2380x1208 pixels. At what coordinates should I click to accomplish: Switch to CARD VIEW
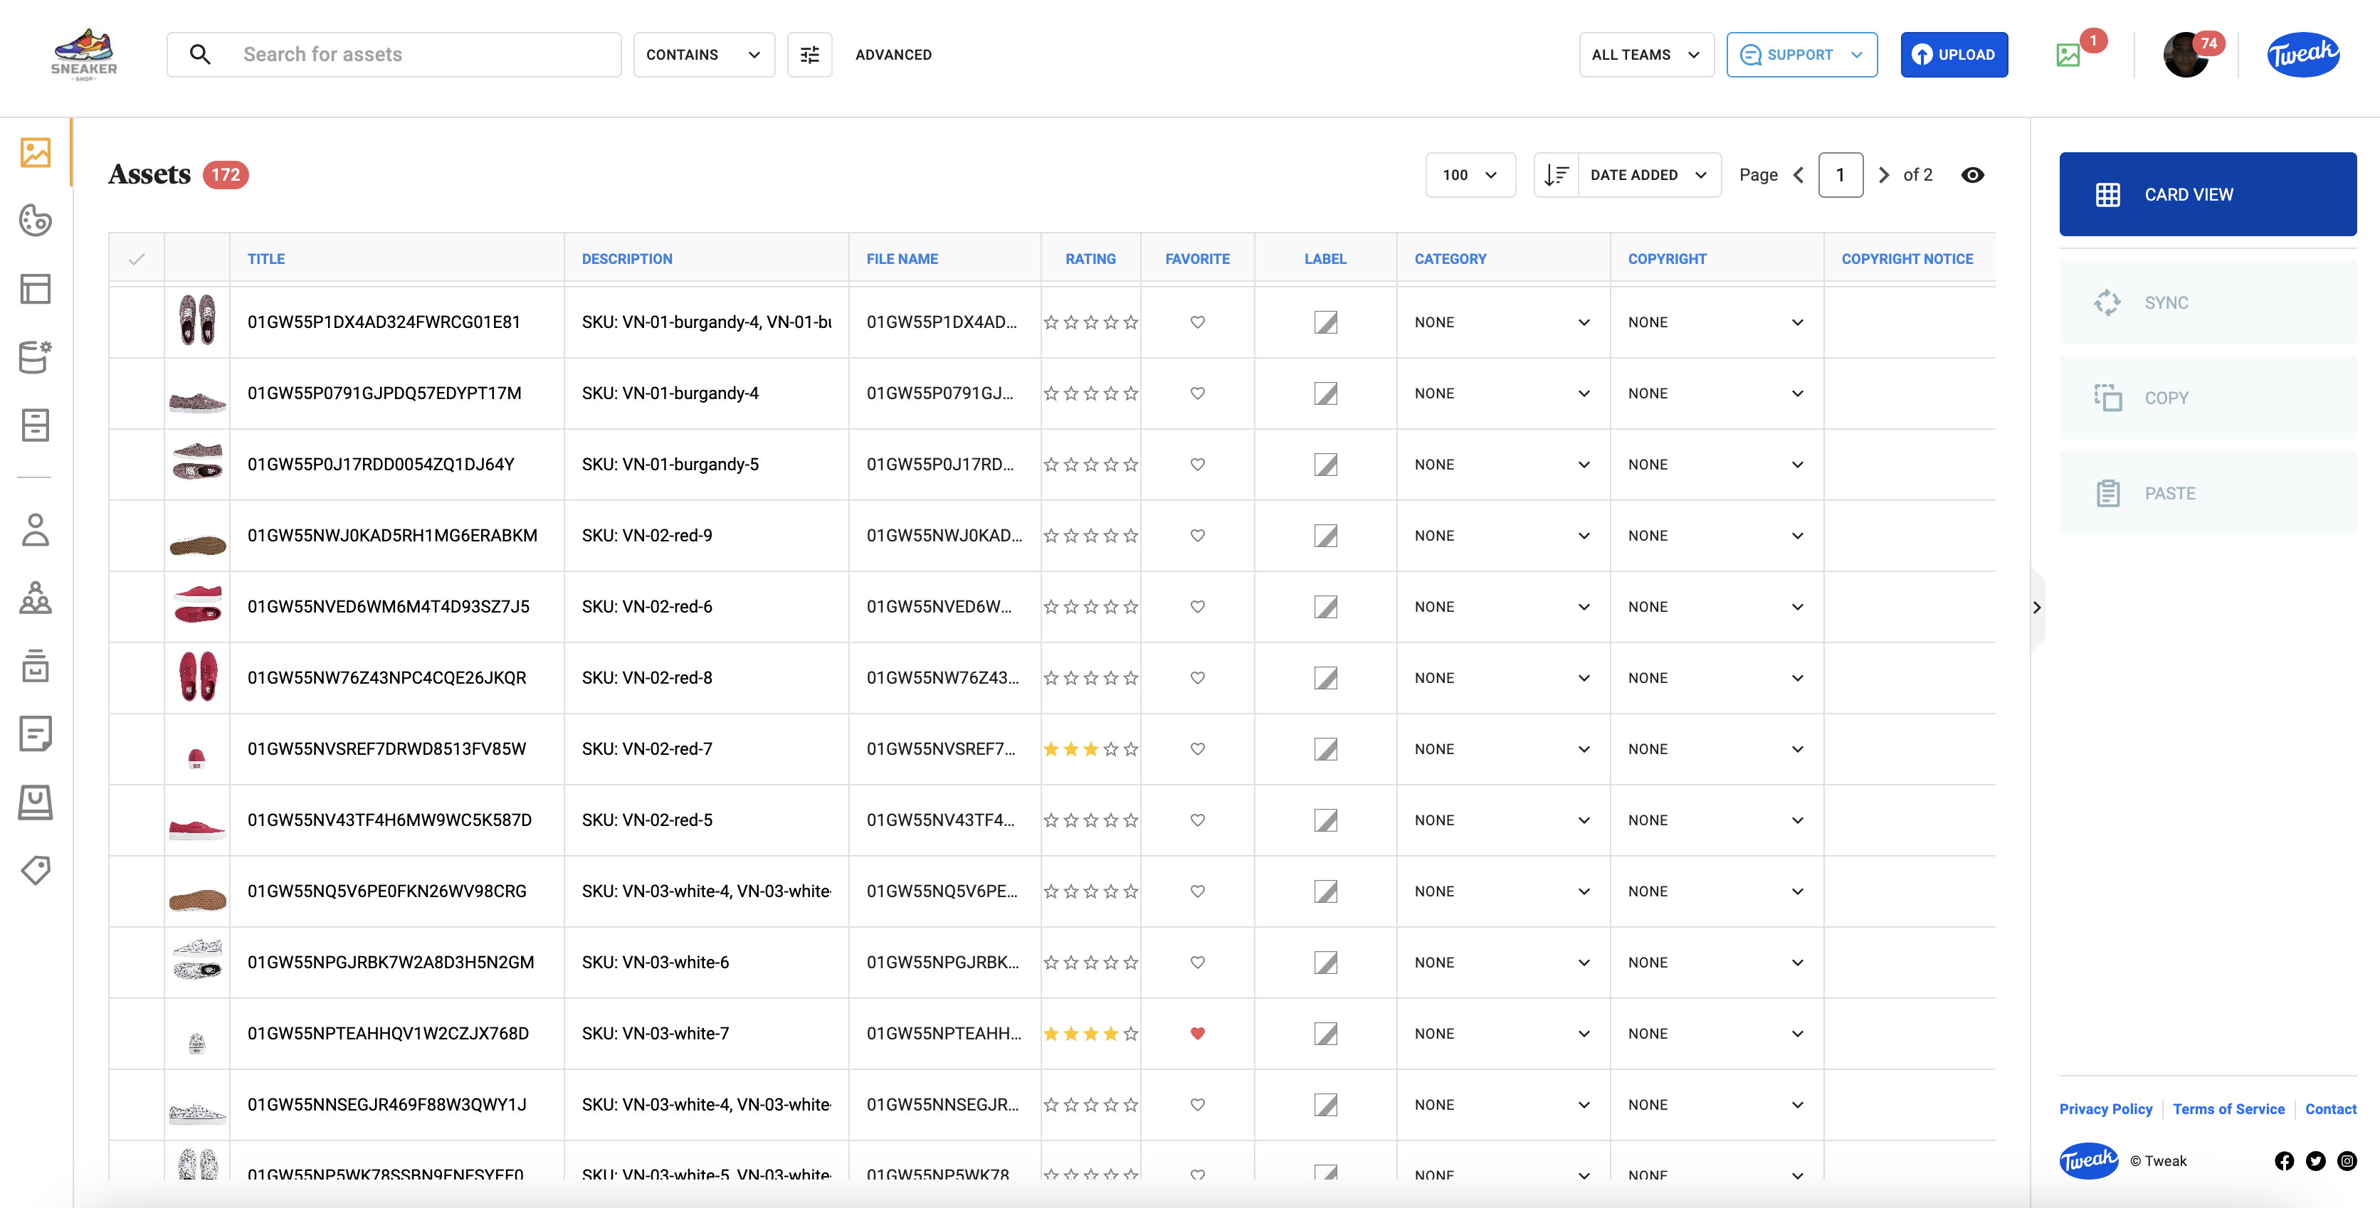pos(2206,194)
